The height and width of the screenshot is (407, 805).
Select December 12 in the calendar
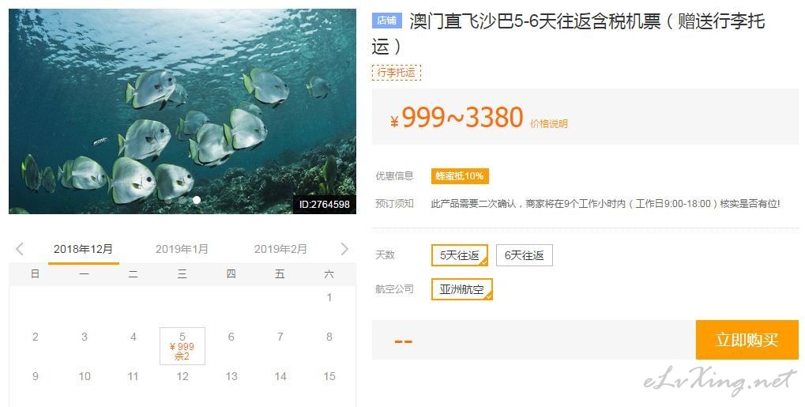pyautogui.click(x=182, y=376)
